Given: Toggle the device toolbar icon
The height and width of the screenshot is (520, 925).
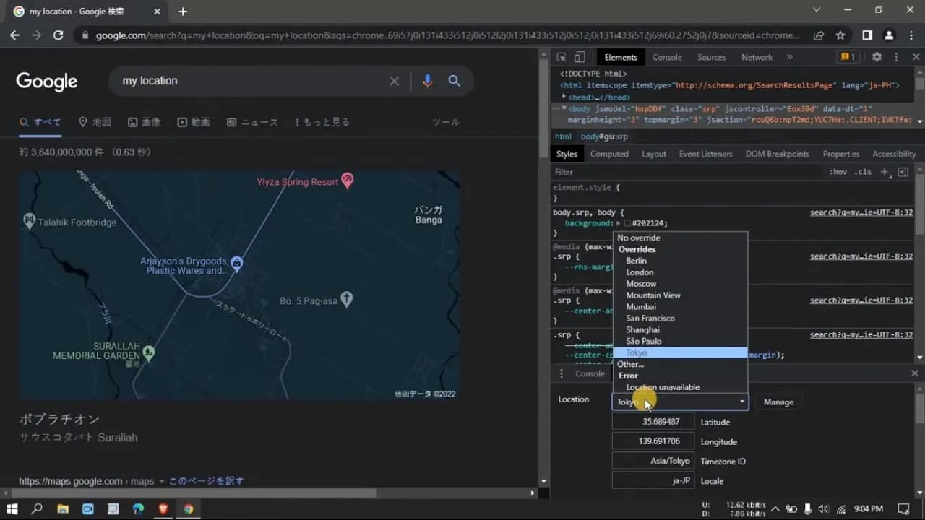Looking at the screenshot, I should point(580,57).
